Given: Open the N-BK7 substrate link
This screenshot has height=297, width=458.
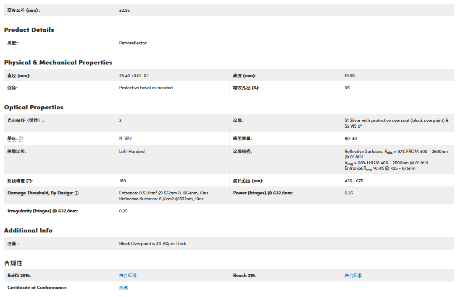Looking at the screenshot, I should click(125, 139).
